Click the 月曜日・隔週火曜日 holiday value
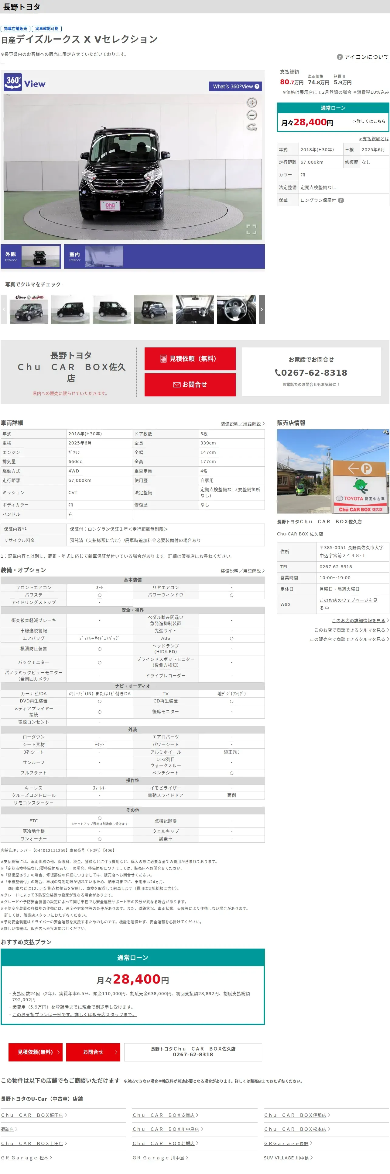 point(340,589)
